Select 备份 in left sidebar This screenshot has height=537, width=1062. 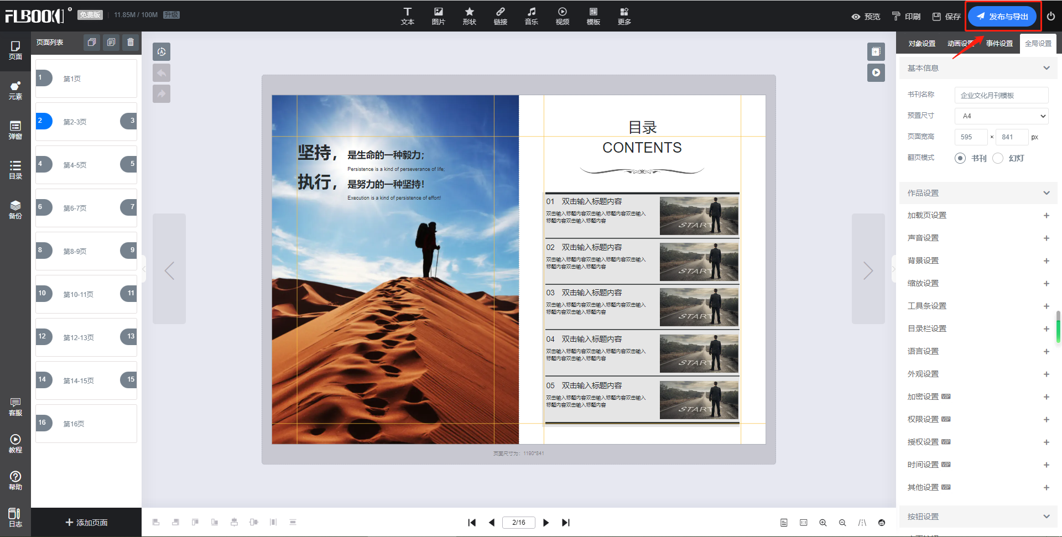[15, 210]
